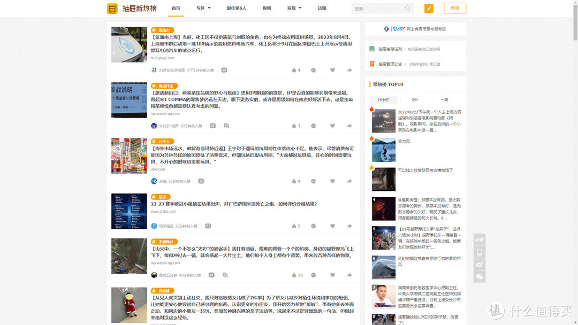Open the www.zhihu.com source link
This screenshot has height=325, width=578.
point(163,211)
